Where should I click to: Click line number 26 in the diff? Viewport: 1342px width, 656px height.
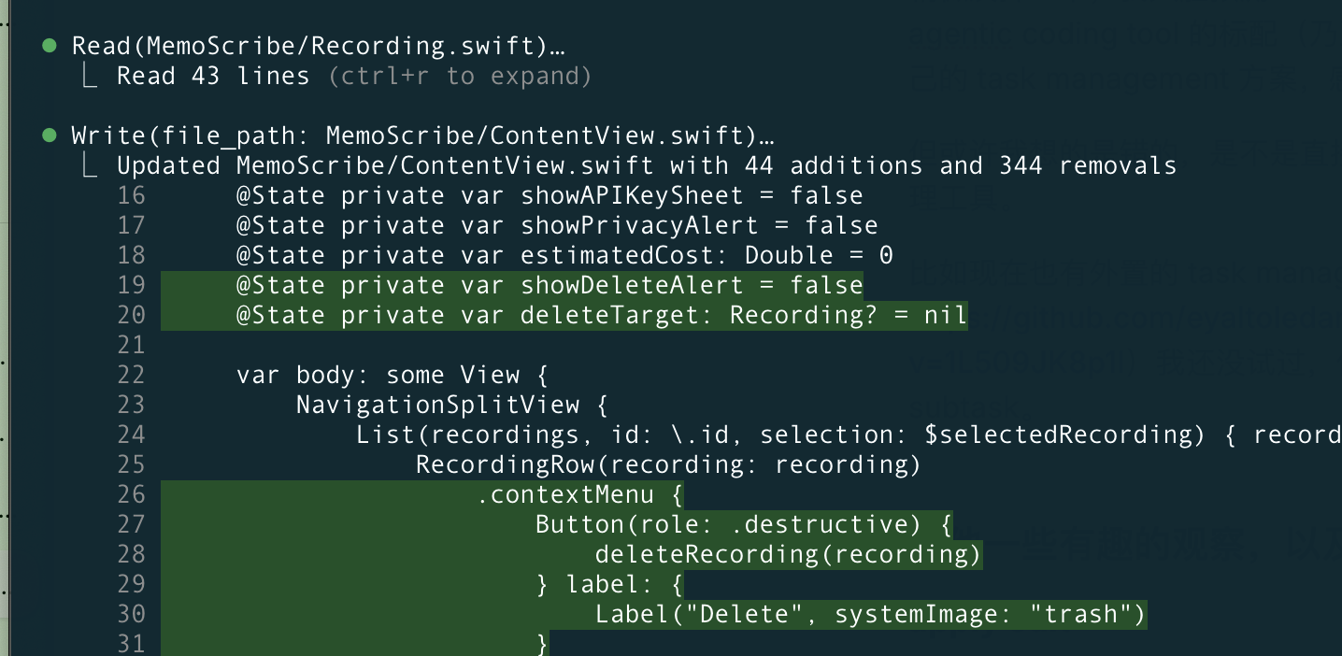point(132,494)
